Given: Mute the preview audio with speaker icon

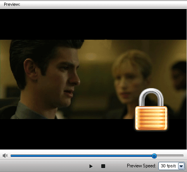Looking at the screenshot, I should 5,156.
